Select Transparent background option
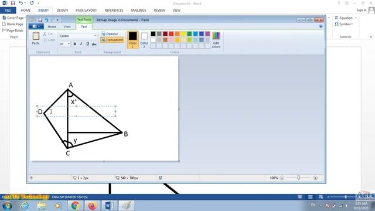 (x=112, y=40)
